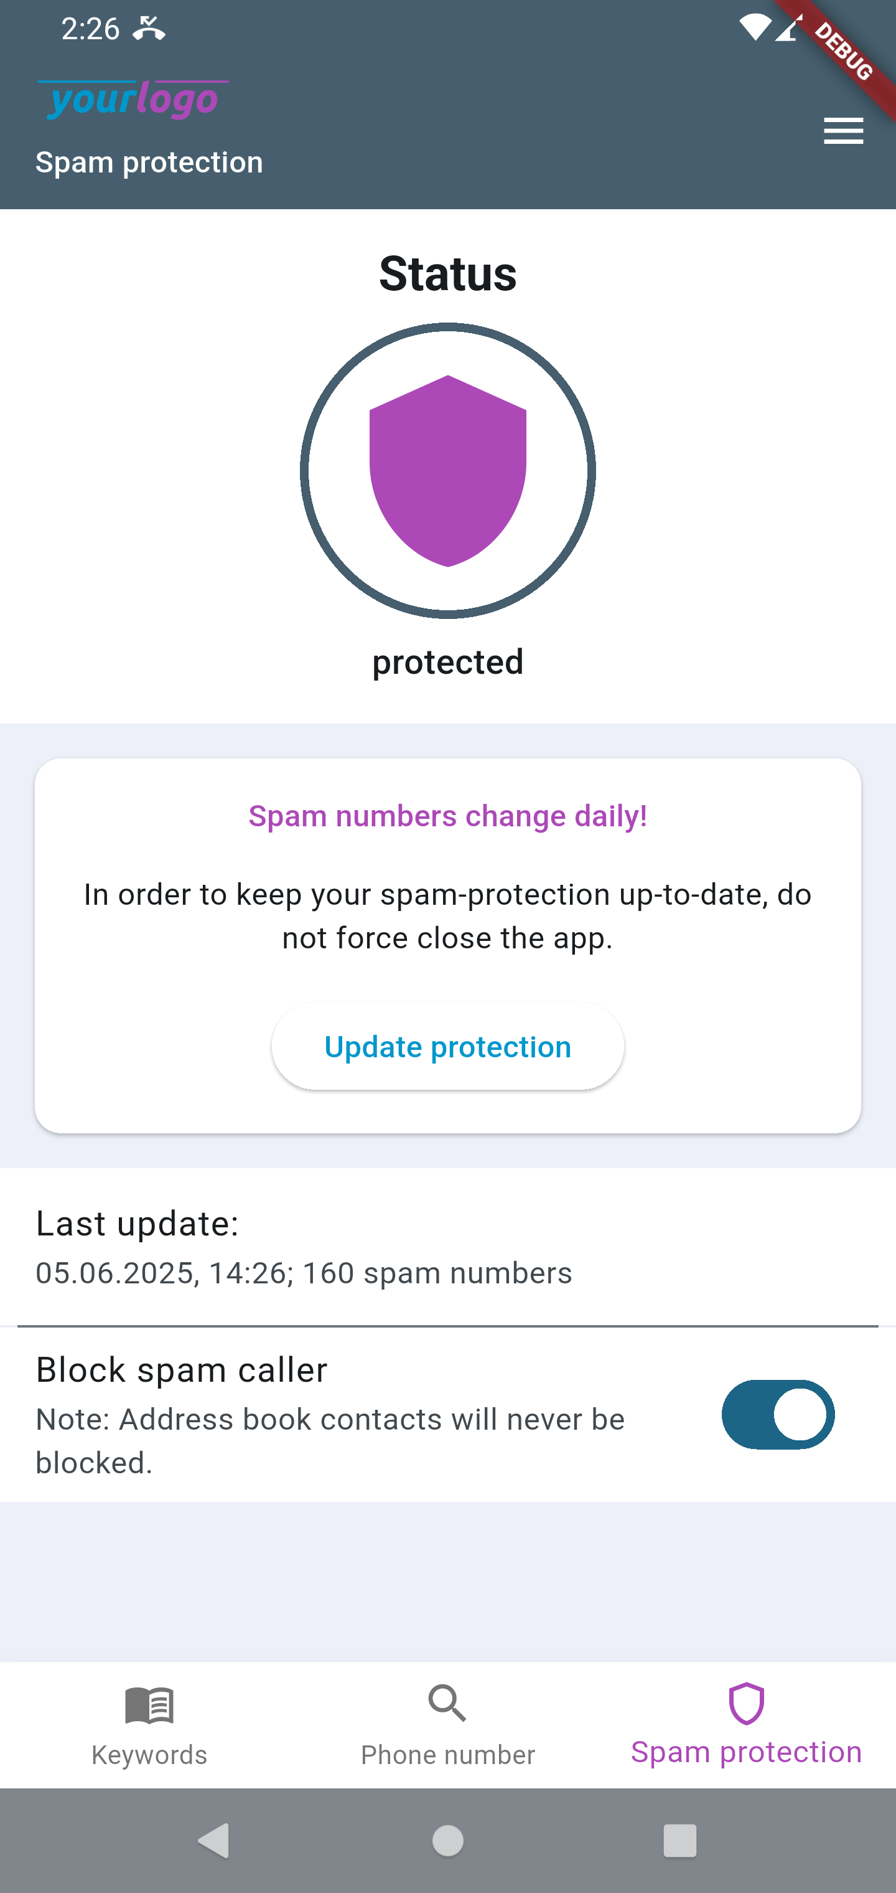
Task: Tap the Last update info row
Action: [x=303, y=1248]
